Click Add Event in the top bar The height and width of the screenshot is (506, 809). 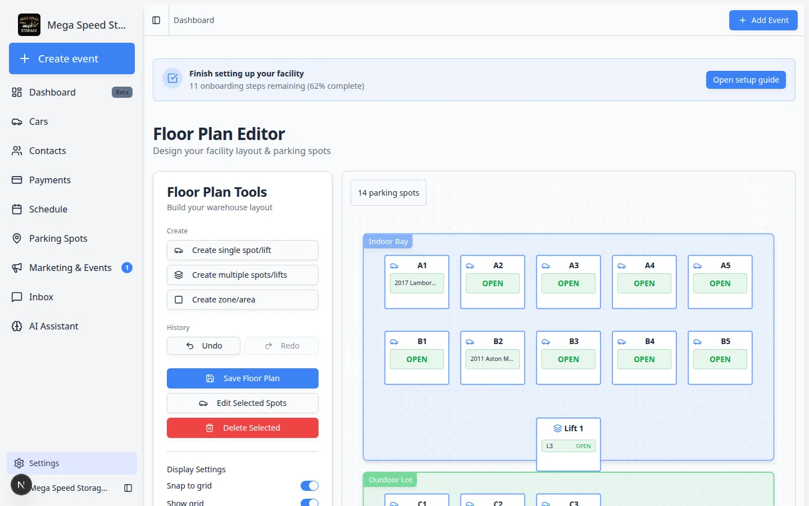pyautogui.click(x=763, y=20)
